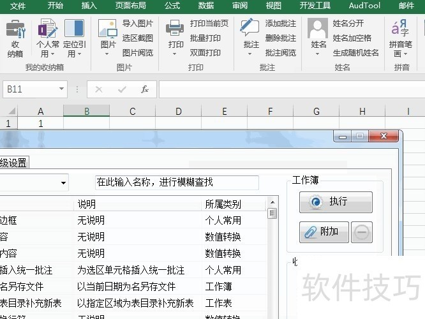Click 批注阅览
The height and width of the screenshot is (319, 425).
[281, 53]
